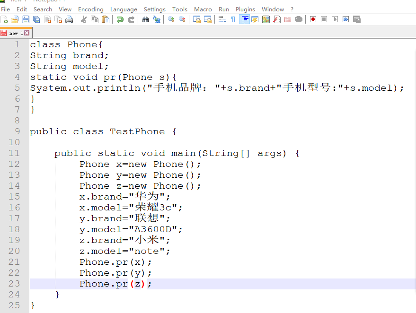Click the Close document toolbar icon

tap(47, 19)
